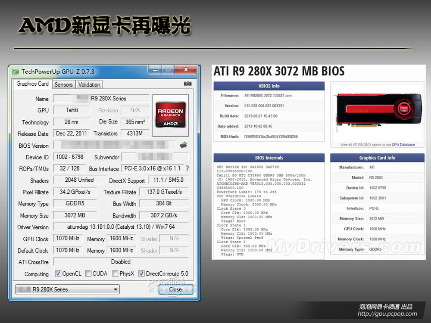This screenshot has width=431, height=323.
Task: Switch to the Sensors tab
Action: point(63,84)
